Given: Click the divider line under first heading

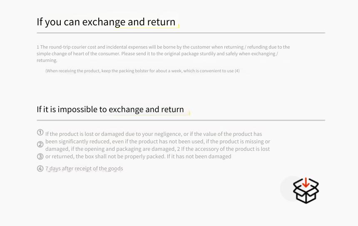Looking at the screenshot, I should click(181, 33).
